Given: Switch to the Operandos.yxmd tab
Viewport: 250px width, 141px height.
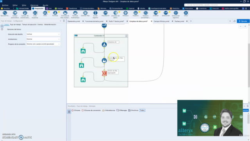Looking at the screenshot, I should [x=74, y=21].
